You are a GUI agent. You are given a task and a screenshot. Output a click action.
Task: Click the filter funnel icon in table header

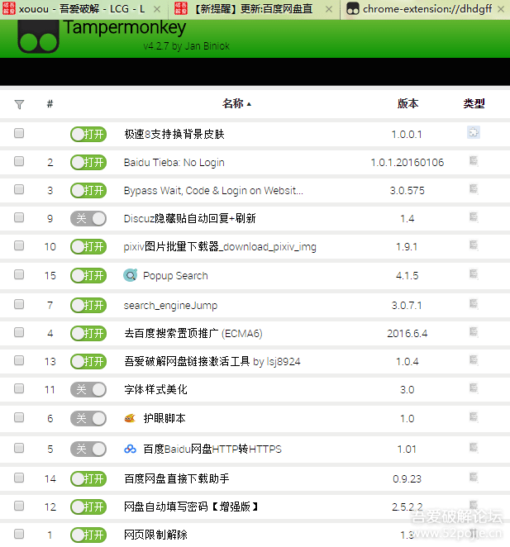(x=19, y=104)
